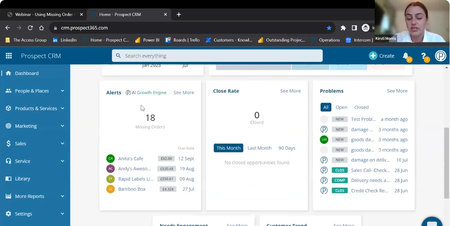450x226 pixels.
Task: Open notifications bell with 91 badge
Action: pos(406,57)
